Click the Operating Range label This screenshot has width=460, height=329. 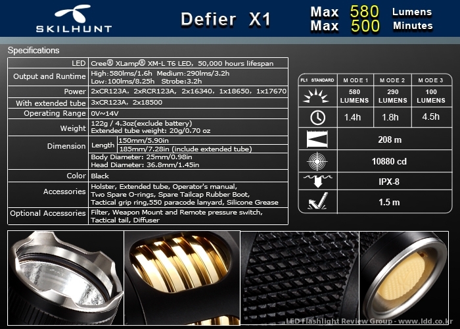[x=55, y=113]
